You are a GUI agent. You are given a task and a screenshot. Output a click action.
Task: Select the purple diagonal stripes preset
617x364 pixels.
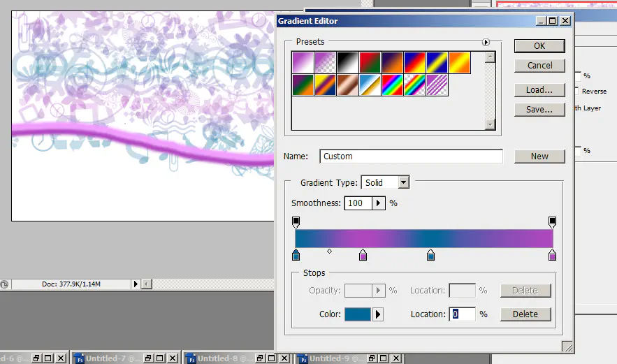[x=436, y=85]
